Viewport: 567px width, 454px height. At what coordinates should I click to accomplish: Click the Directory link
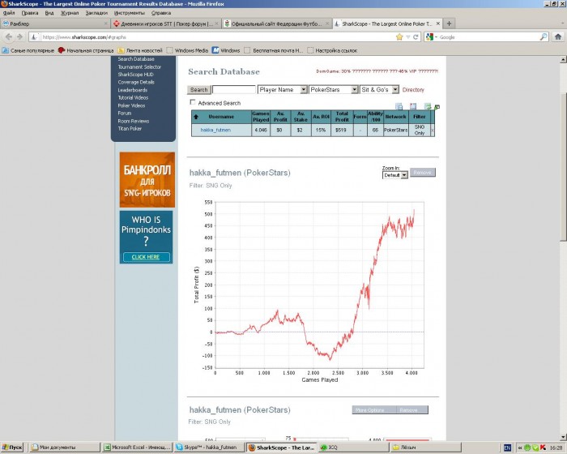point(413,90)
